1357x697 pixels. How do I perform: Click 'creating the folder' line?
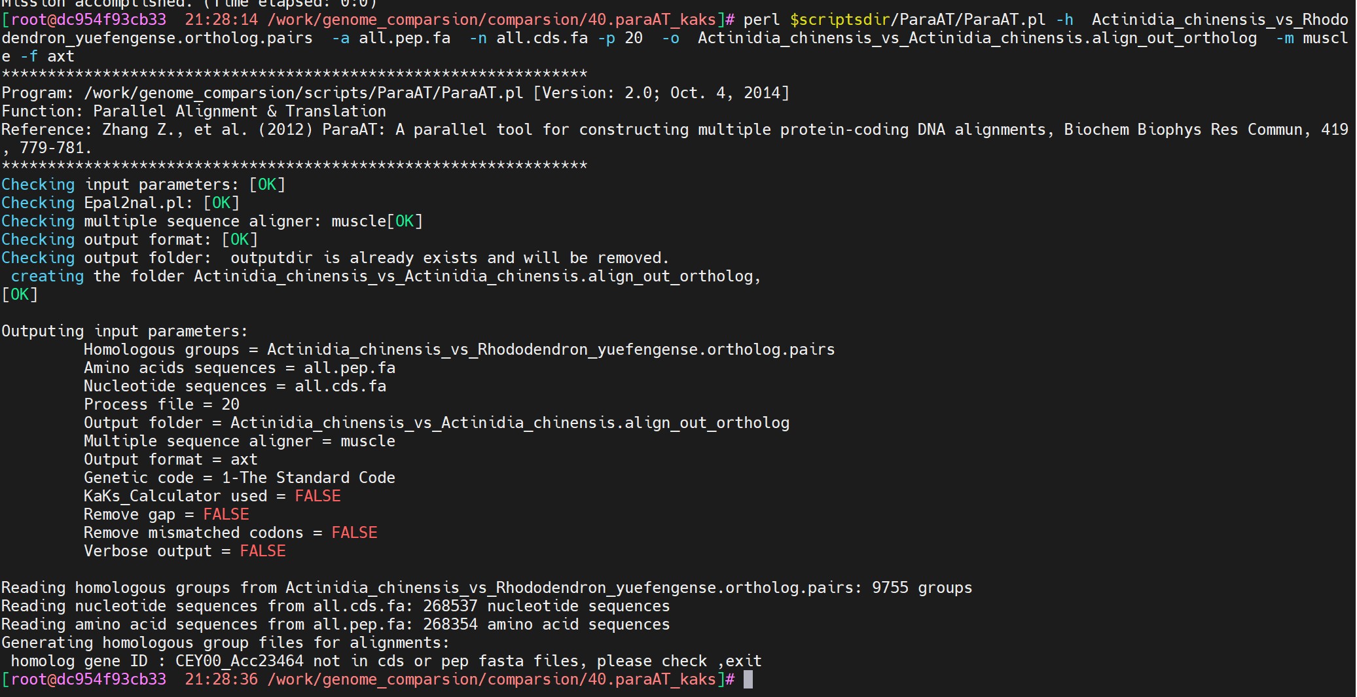pos(386,276)
